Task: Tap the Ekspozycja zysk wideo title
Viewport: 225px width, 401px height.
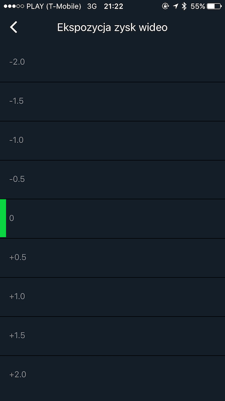Action: click(x=112, y=28)
